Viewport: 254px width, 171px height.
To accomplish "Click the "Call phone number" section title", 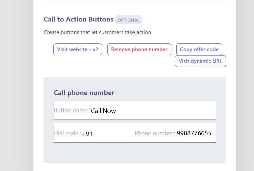I will click(x=84, y=93).
